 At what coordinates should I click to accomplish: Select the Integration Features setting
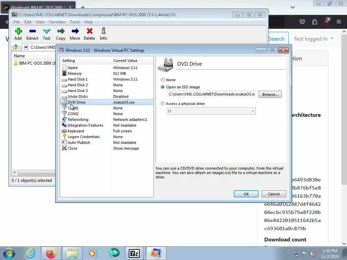pos(107,125)
